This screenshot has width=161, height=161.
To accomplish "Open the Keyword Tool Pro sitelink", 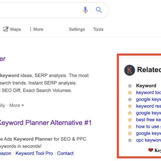I will point(34,153).
